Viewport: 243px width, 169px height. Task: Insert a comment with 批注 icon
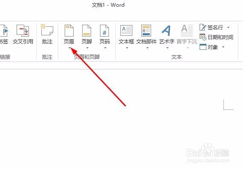click(x=47, y=30)
